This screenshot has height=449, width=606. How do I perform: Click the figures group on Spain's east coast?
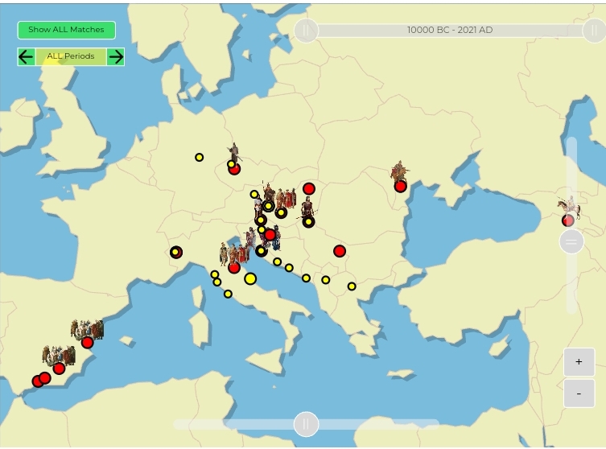(x=87, y=329)
